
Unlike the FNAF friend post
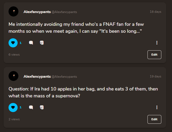(13, 43)
